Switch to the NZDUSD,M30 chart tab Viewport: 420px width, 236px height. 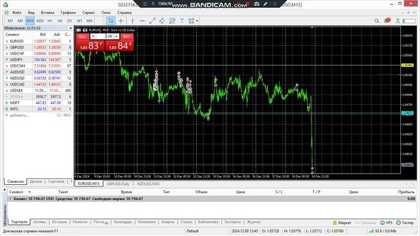pos(148,184)
